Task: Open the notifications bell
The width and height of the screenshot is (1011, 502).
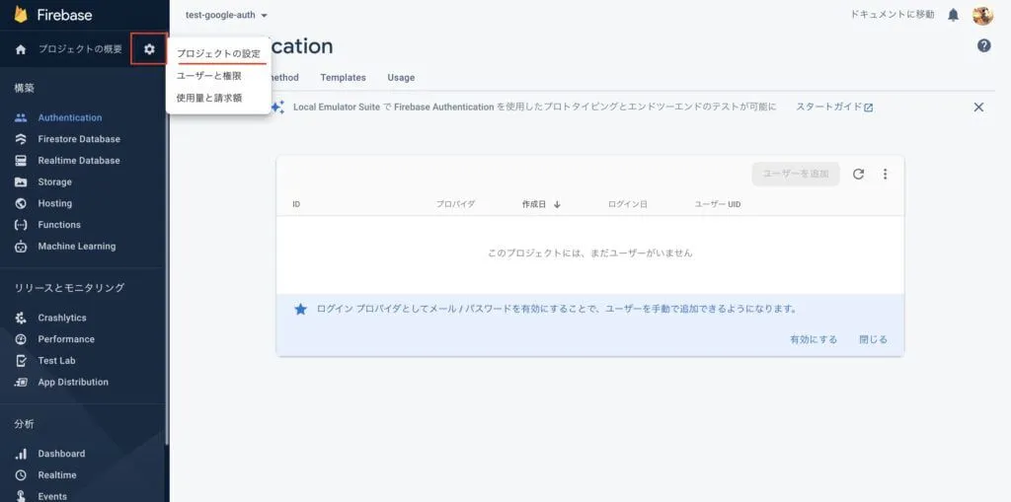Action: [953, 15]
